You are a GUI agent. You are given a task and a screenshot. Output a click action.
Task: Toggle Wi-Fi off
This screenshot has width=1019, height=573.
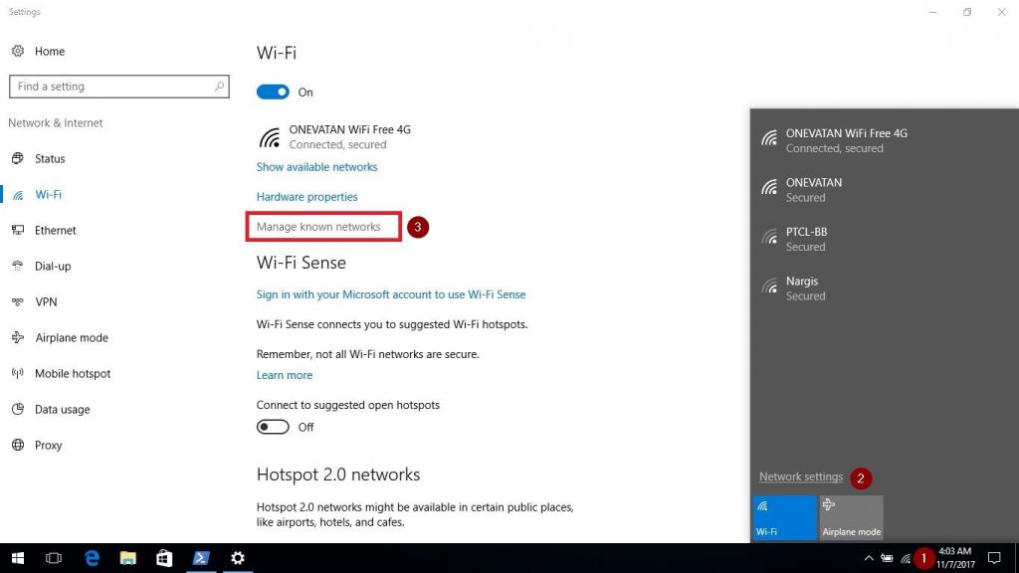tap(272, 92)
